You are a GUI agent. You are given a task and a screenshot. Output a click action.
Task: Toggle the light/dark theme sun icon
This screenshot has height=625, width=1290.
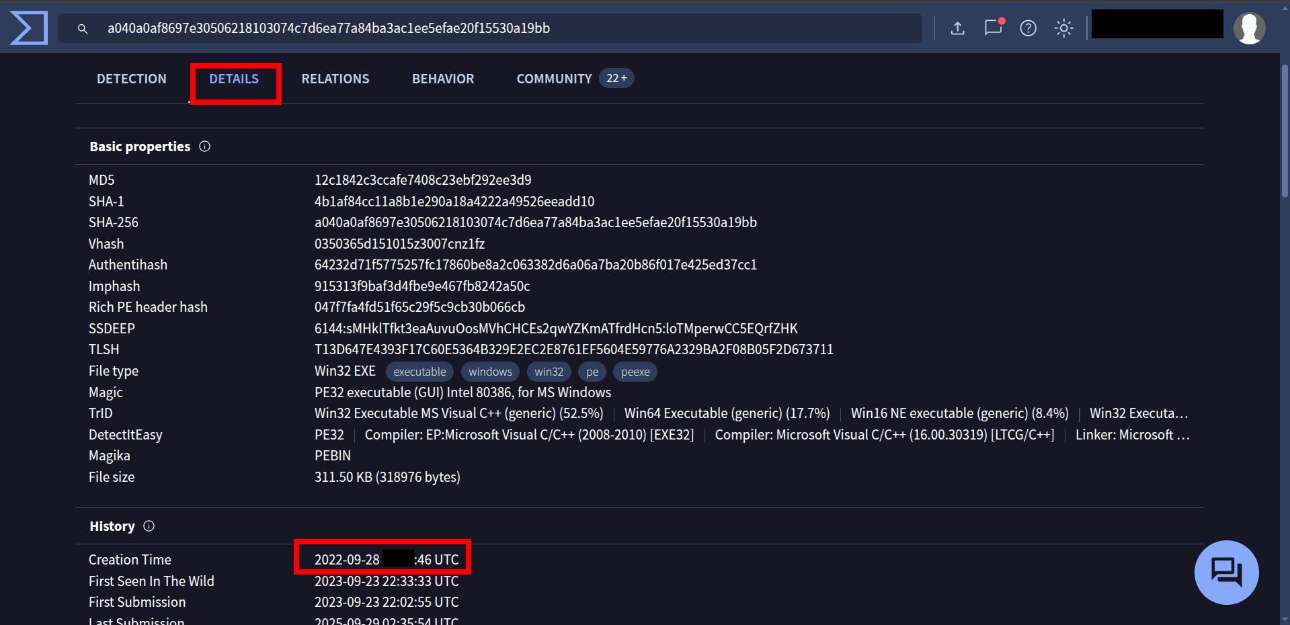pyautogui.click(x=1063, y=28)
